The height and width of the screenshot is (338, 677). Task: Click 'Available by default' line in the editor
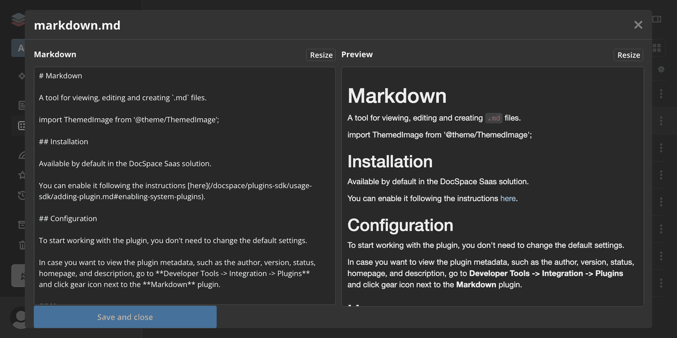[125, 163]
